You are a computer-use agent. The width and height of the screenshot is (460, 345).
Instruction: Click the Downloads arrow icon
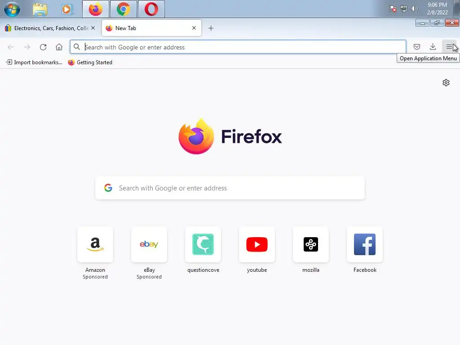tap(433, 47)
